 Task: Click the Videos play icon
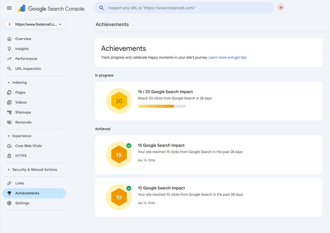(x=9, y=102)
